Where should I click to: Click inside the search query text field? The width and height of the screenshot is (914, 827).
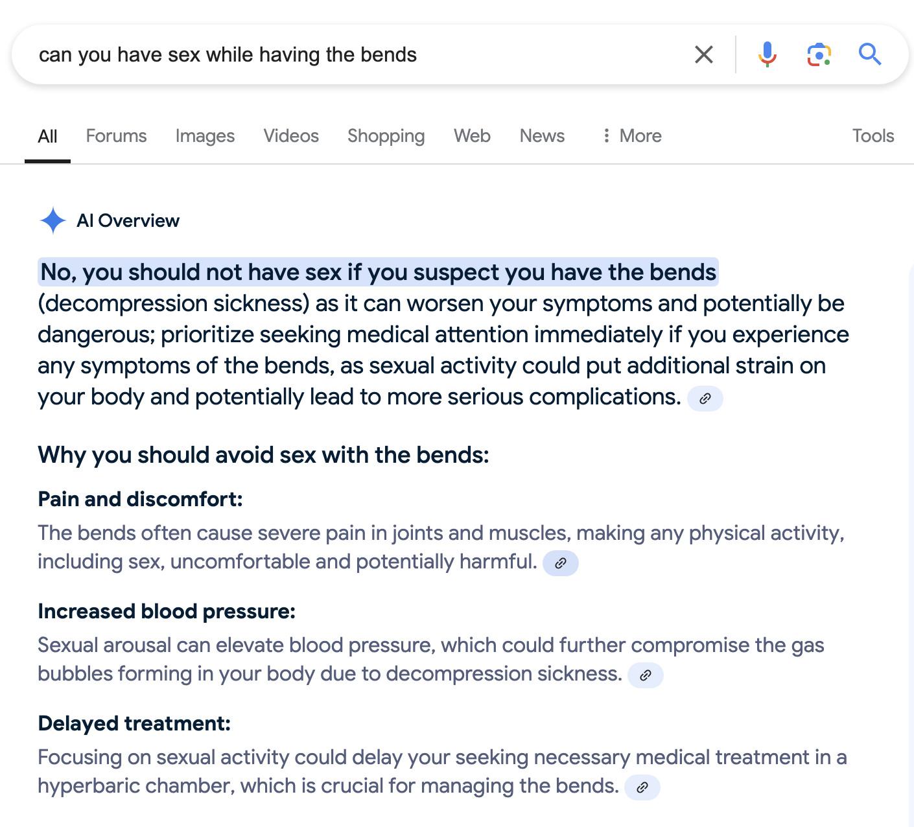coord(324,54)
